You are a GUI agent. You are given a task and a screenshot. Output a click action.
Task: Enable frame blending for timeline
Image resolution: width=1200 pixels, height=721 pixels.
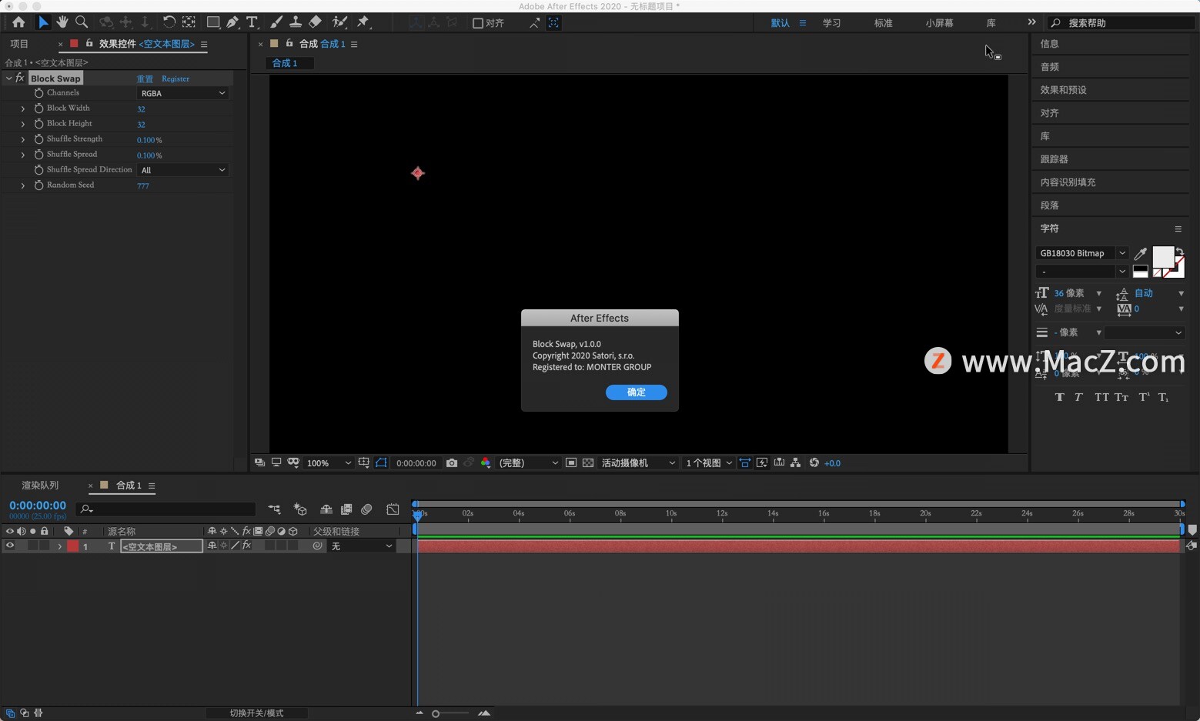346,509
